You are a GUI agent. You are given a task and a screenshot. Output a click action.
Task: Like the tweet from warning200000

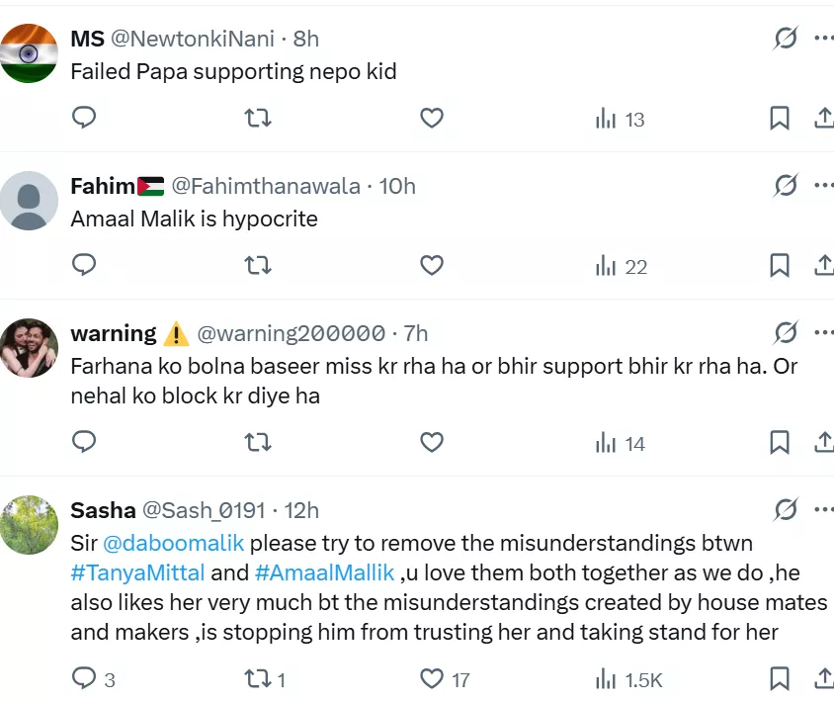coord(432,443)
